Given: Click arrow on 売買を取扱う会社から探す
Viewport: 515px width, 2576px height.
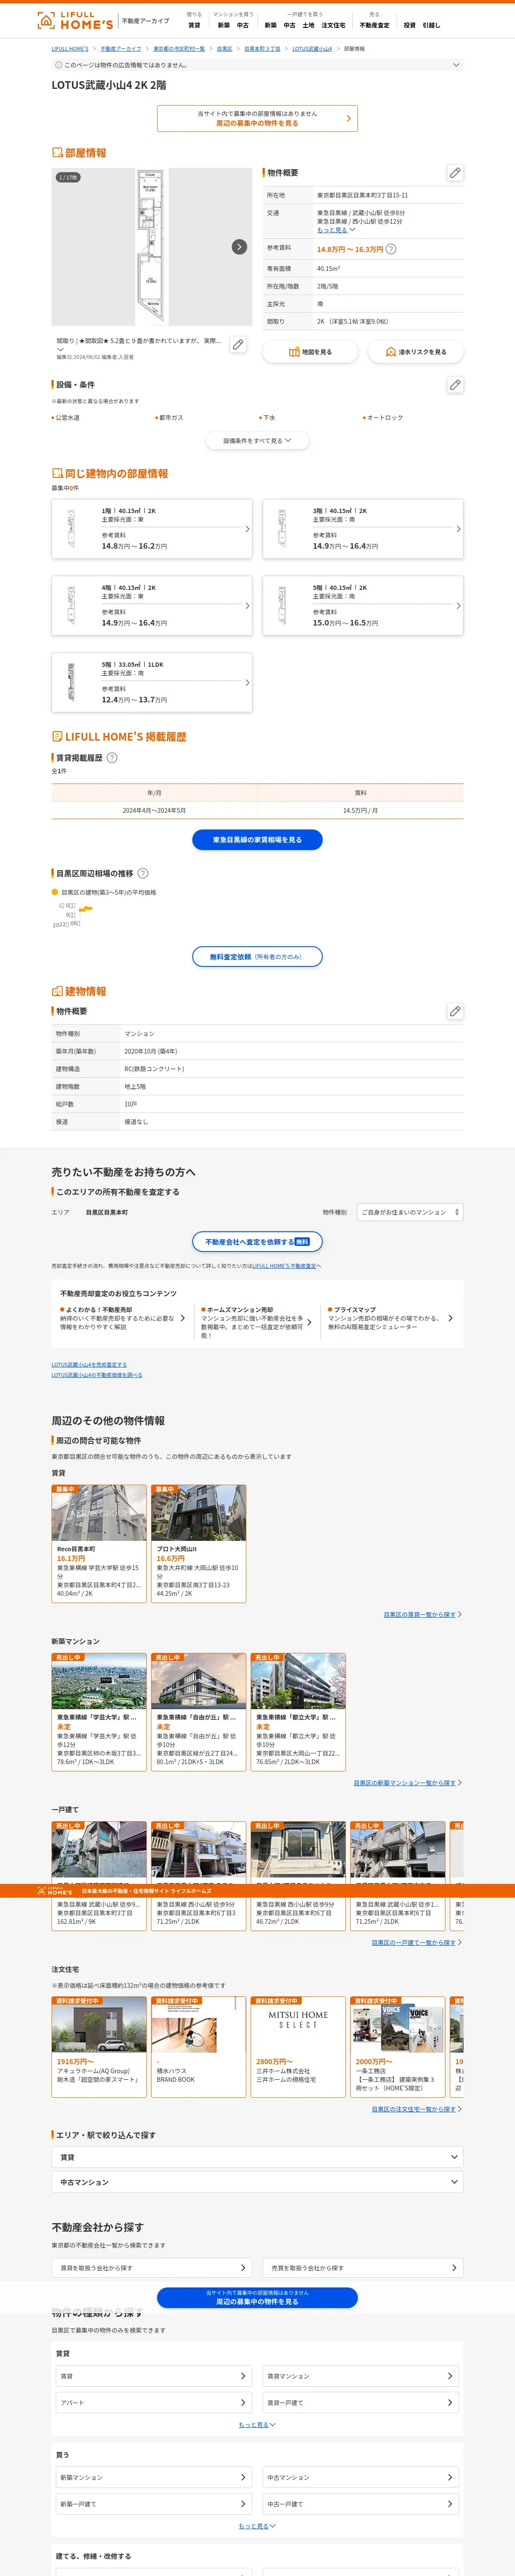Looking at the screenshot, I should click(x=454, y=2268).
